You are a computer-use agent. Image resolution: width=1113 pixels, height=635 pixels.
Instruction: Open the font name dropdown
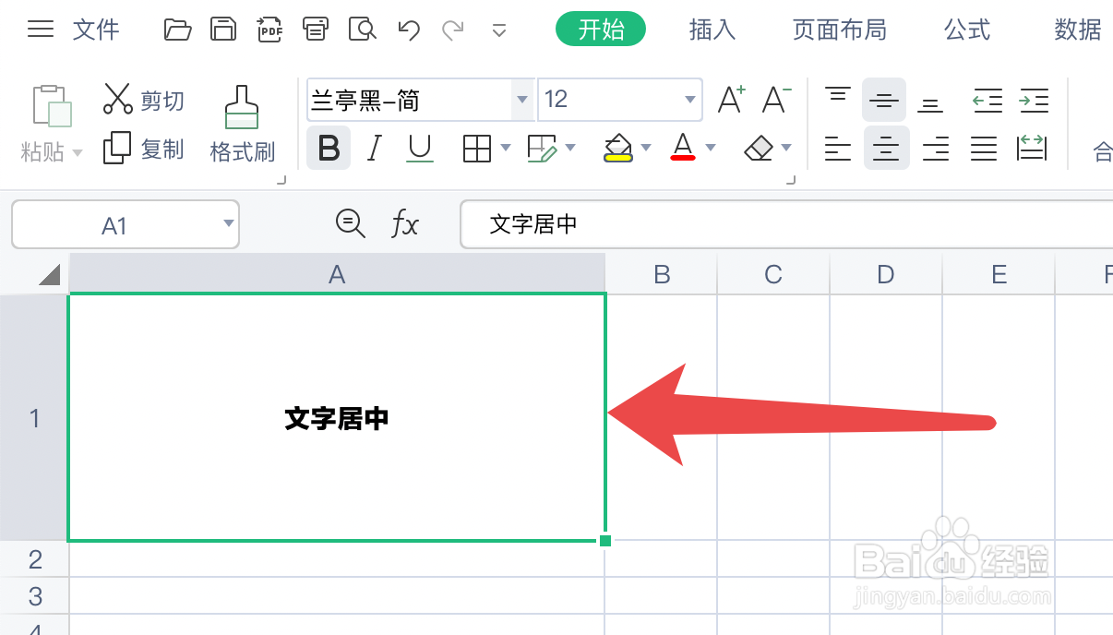tap(522, 100)
